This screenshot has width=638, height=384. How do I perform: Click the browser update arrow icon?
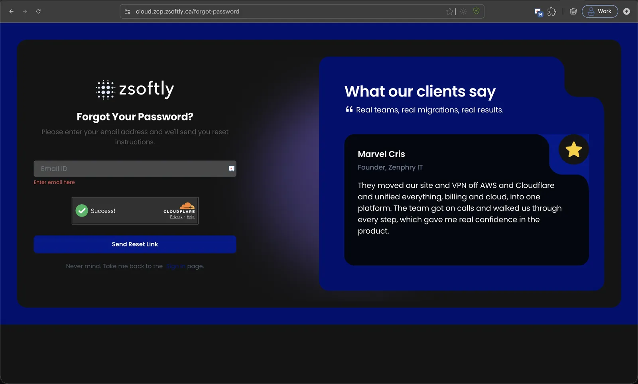click(x=626, y=12)
